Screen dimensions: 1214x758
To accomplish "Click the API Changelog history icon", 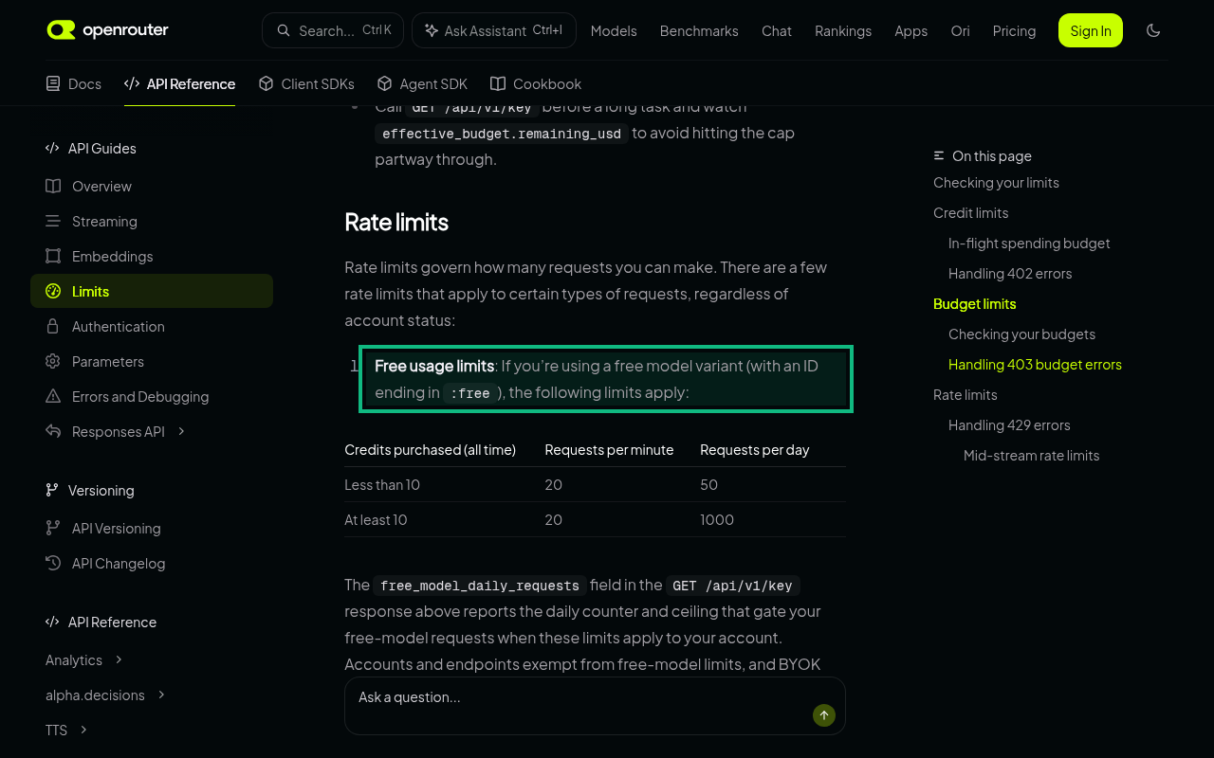I will point(53,563).
